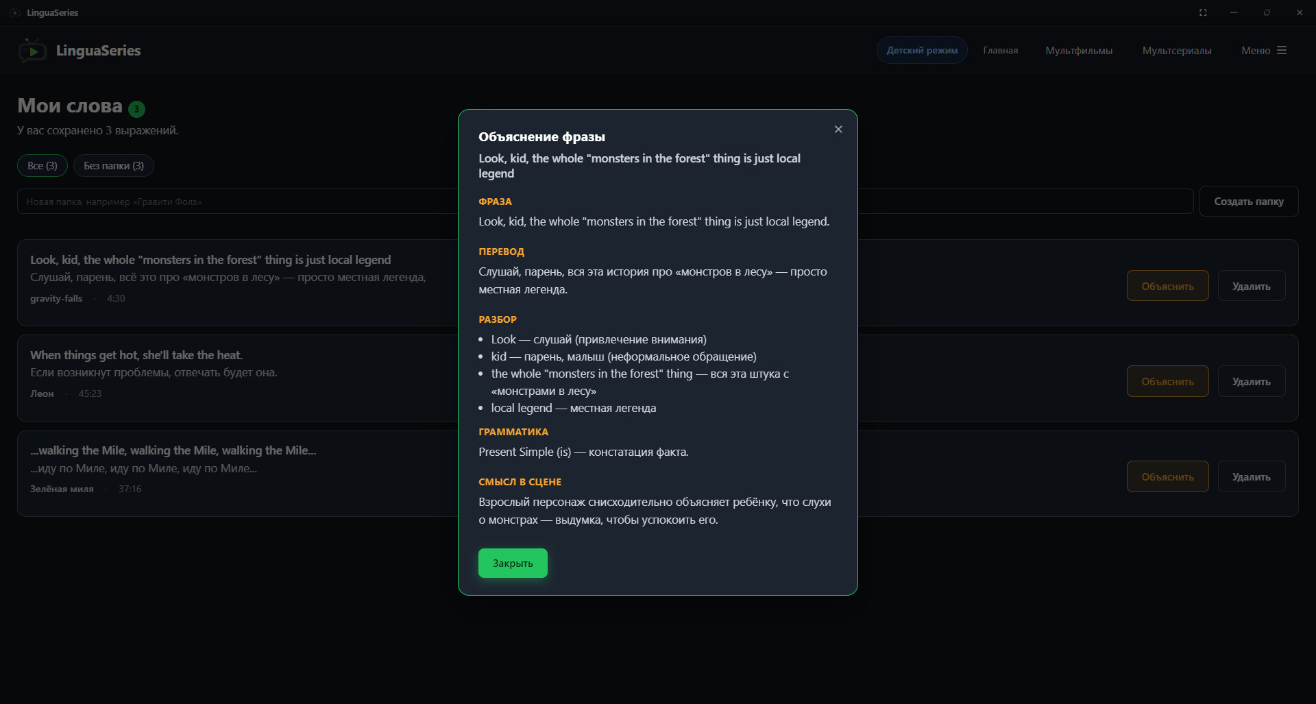
Task: Click the fullscreen icon in title bar
Action: click(x=1203, y=12)
